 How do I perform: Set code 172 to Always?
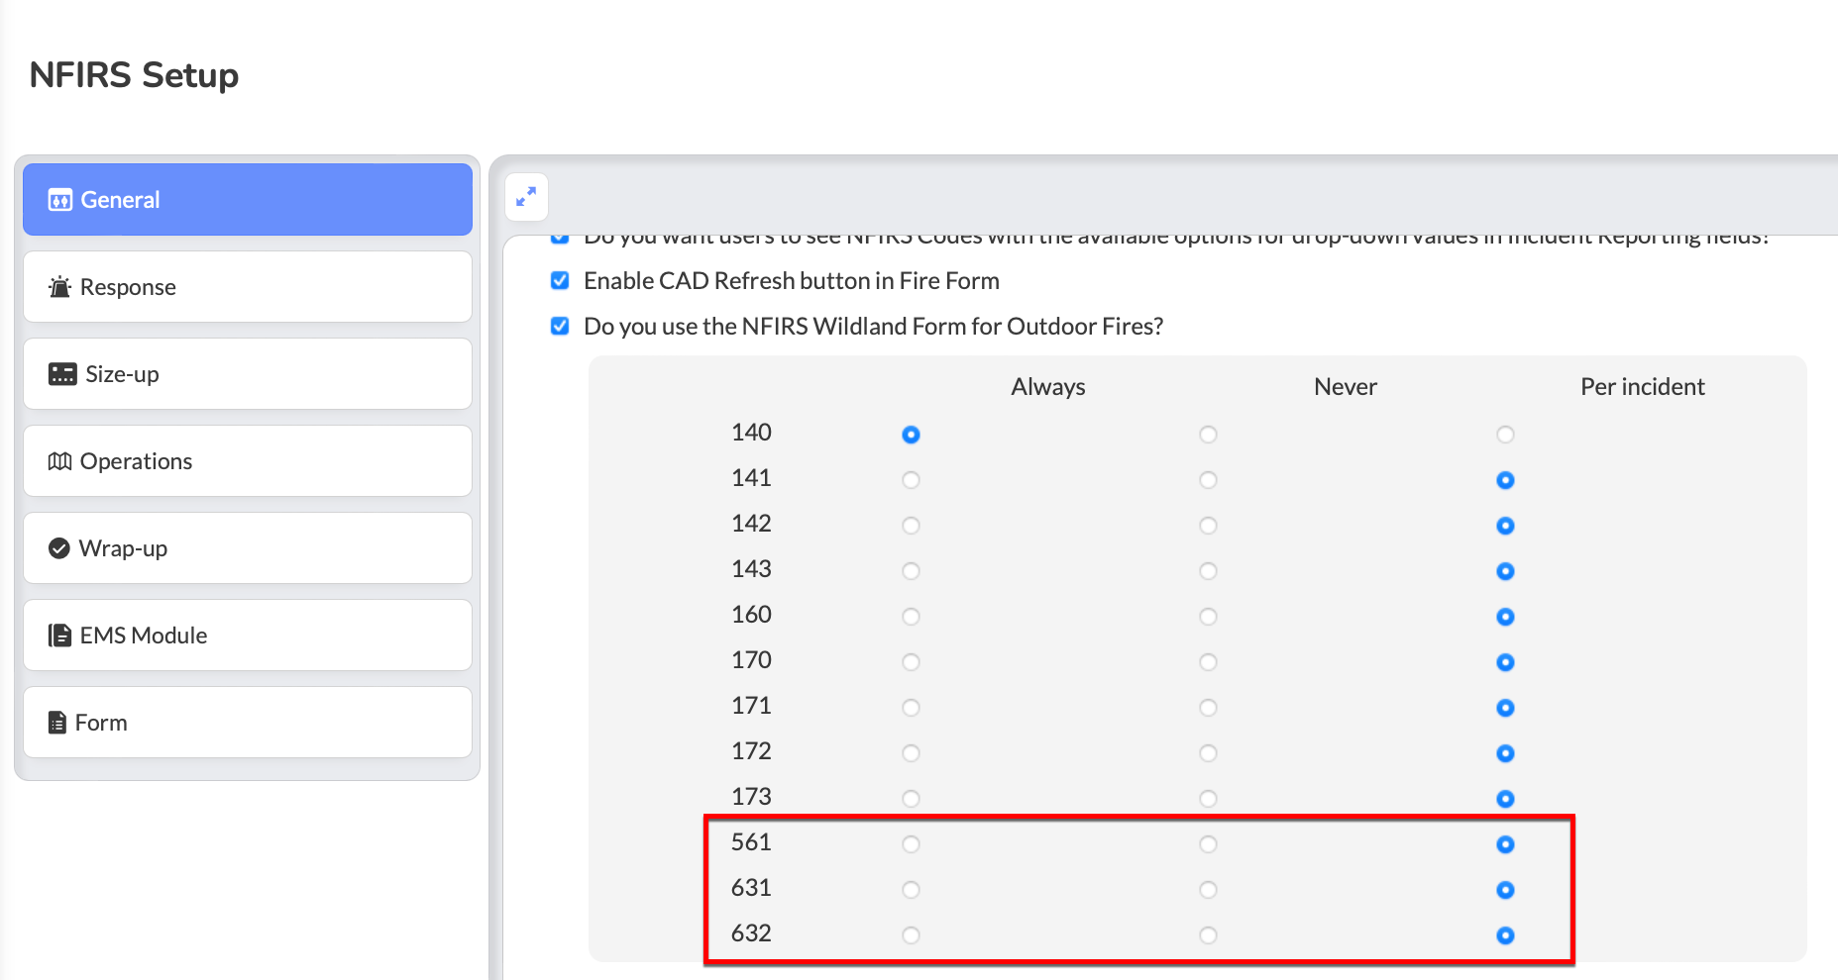(911, 753)
